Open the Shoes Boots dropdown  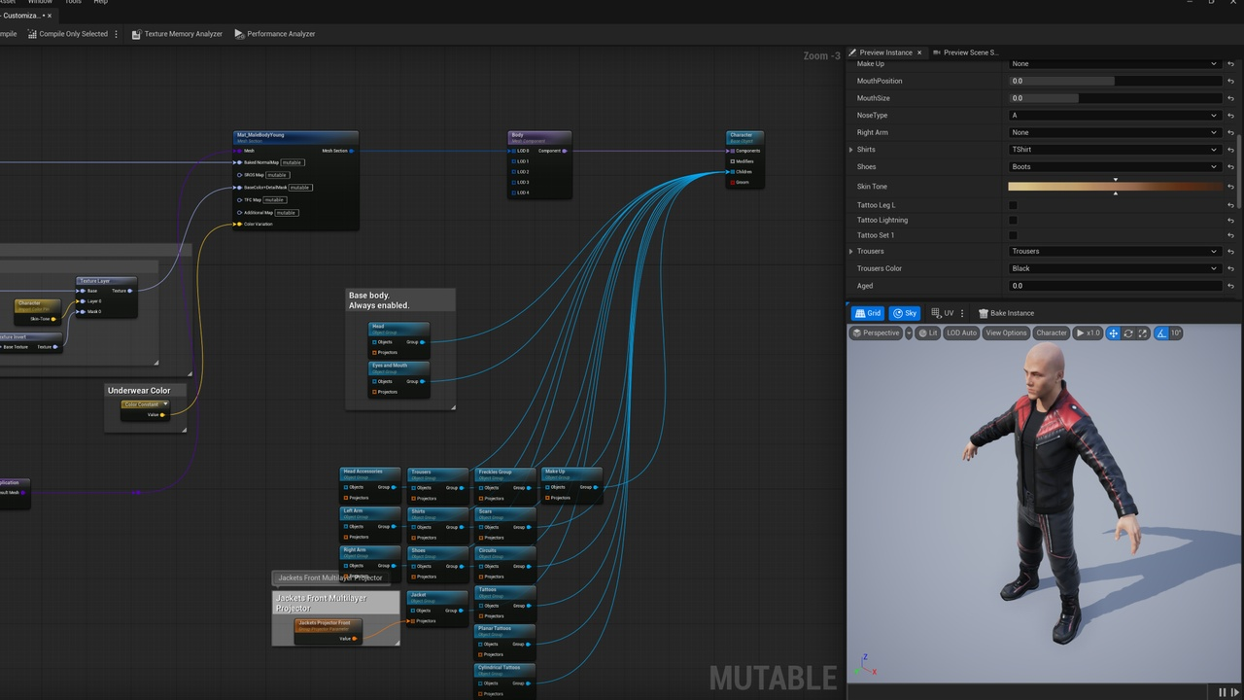pyautogui.click(x=1114, y=167)
